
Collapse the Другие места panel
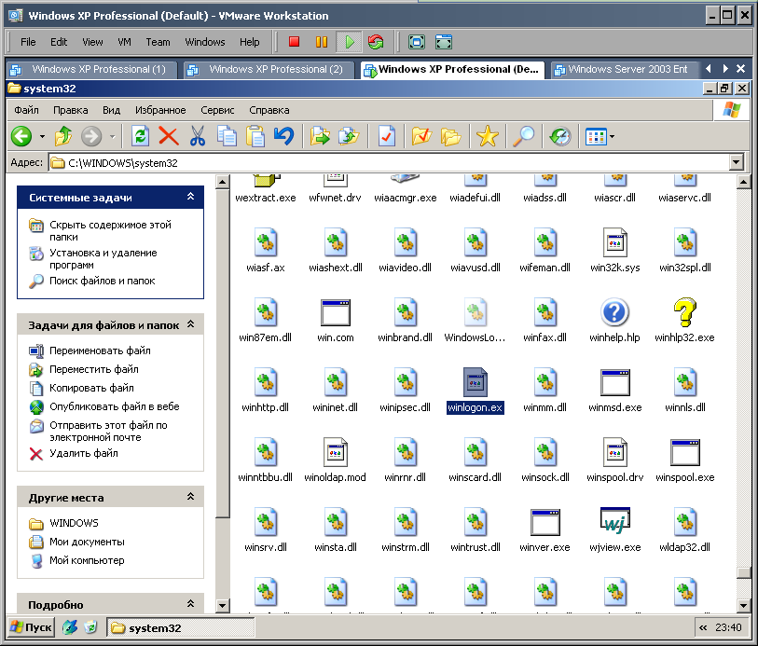pos(190,496)
